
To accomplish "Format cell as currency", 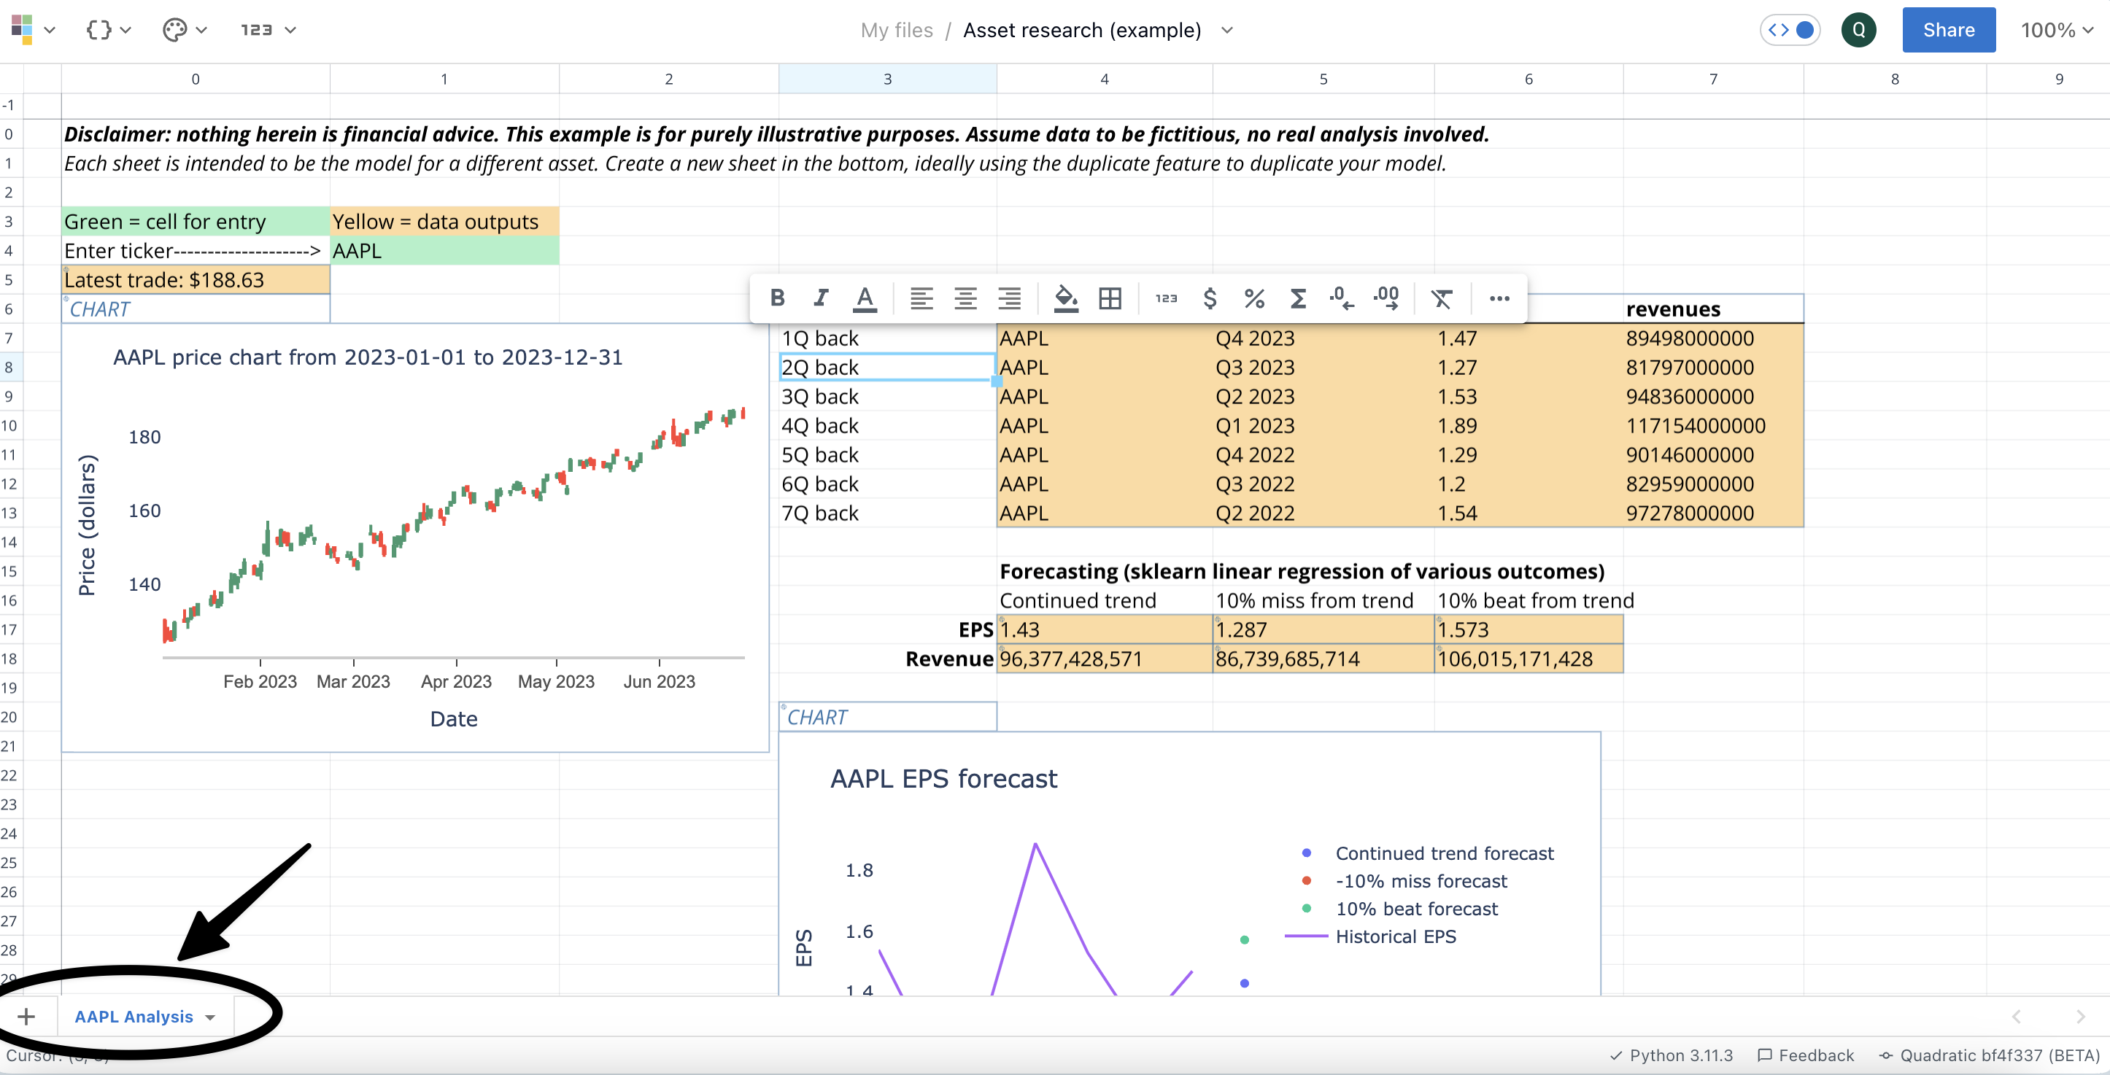I will click(x=1210, y=298).
